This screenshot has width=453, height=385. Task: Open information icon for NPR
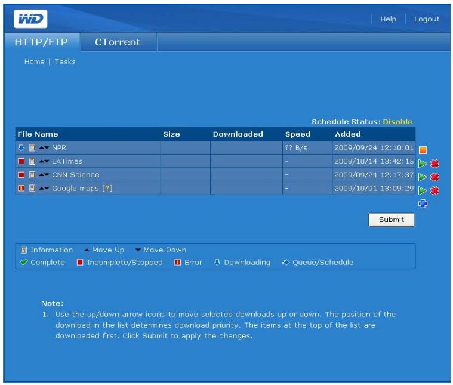click(32, 148)
